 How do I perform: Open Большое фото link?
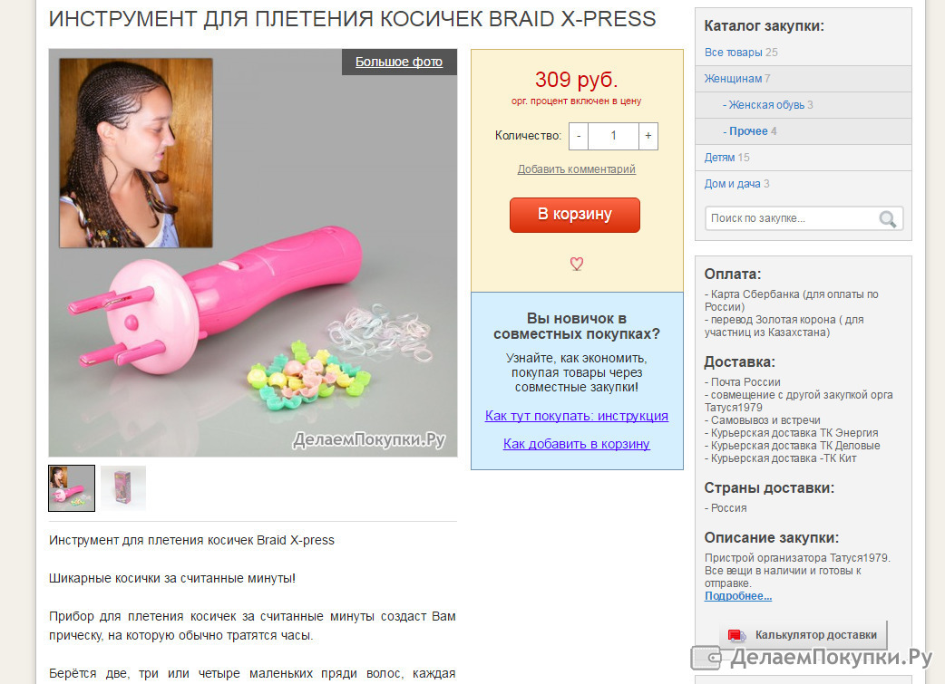[x=399, y=62]
